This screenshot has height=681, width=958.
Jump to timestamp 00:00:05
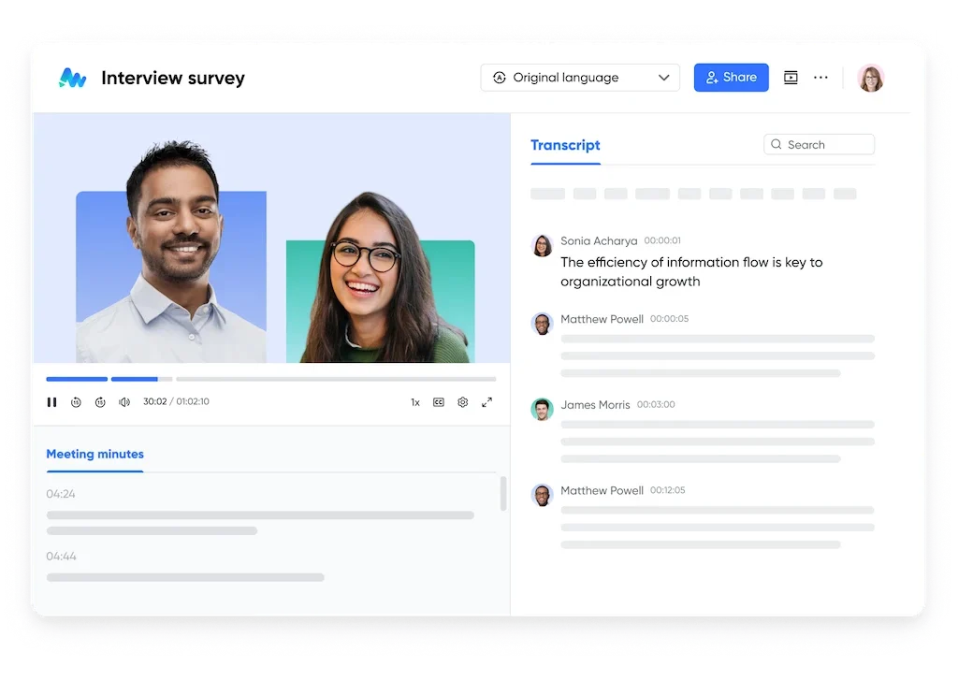pos(669,319)
